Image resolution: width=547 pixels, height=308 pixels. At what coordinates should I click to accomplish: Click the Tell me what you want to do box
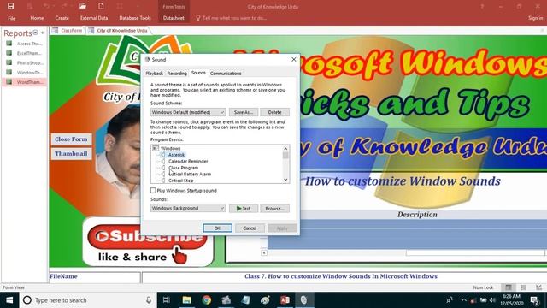pyautogui.click(x=234, y=18)
